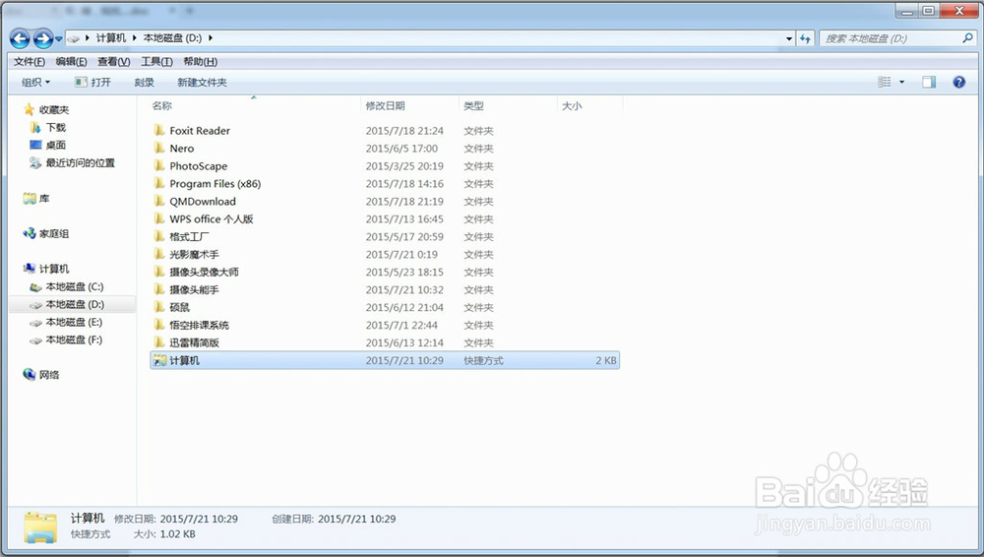
Task: Click the 打开 toolbar button
Action: coord(92,83)
